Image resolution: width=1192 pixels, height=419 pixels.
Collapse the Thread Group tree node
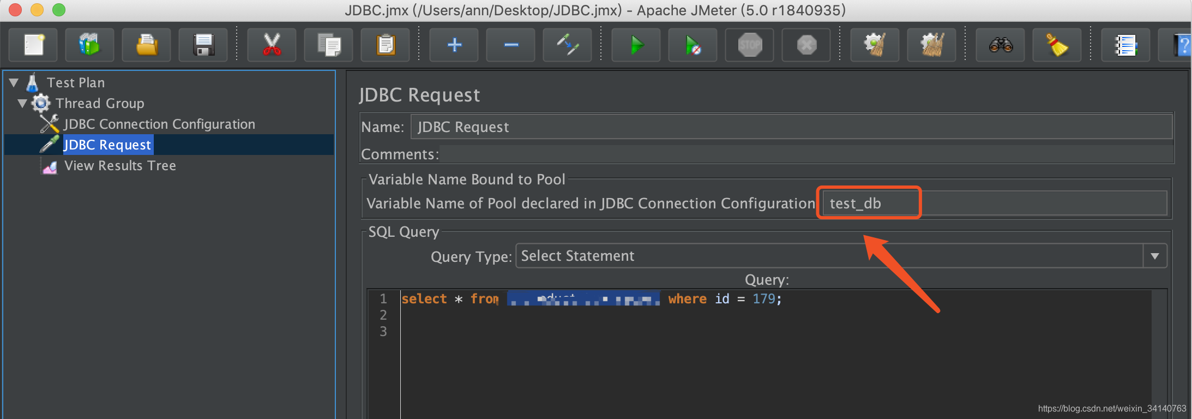pyautogui.click(x=22, y=104)
